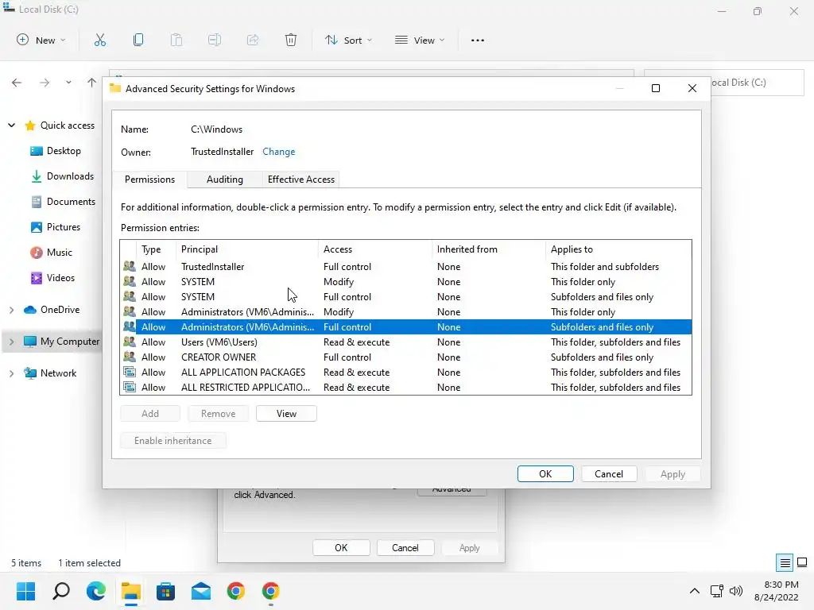Switch Explorer to details view icon
This screenshot has height=610, width=814.
coord(785,563)
